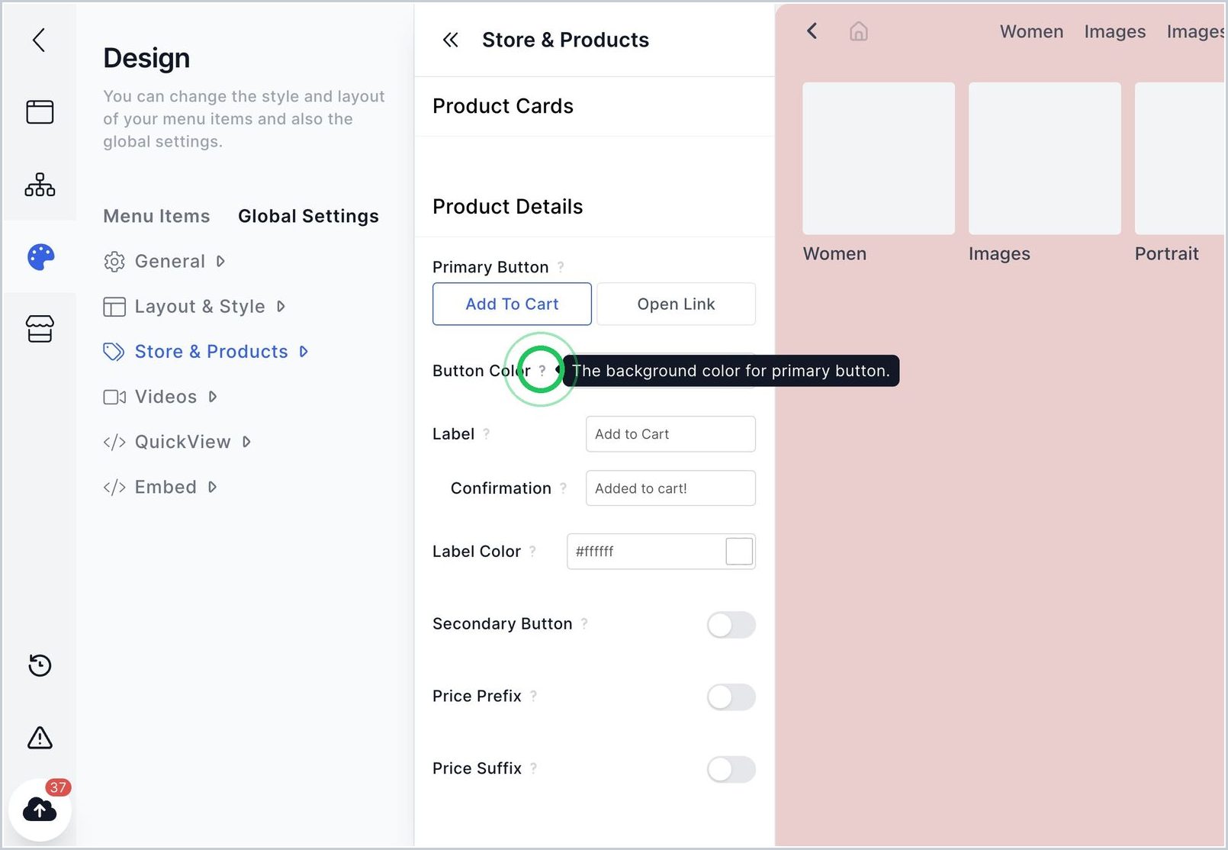Open the first Images item in preview navigation
The width and height of the screenshot is (1228, 850).
(x=1114, y=31)
